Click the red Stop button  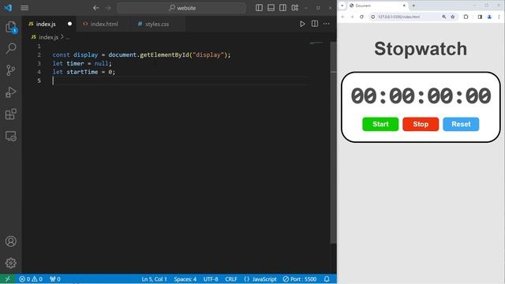tap(421, 125)
